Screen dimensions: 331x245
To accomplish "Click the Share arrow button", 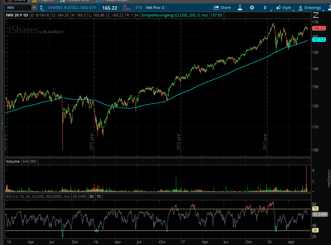I will tap(222, 8).
